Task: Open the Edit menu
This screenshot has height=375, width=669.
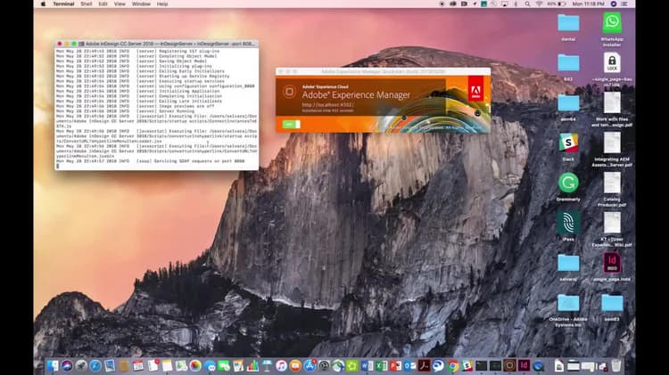Action: [x=103, y=4]
